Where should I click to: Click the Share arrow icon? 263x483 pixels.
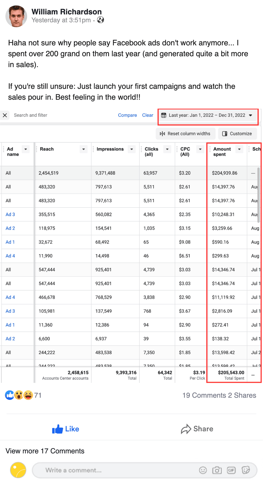point(186,429)
